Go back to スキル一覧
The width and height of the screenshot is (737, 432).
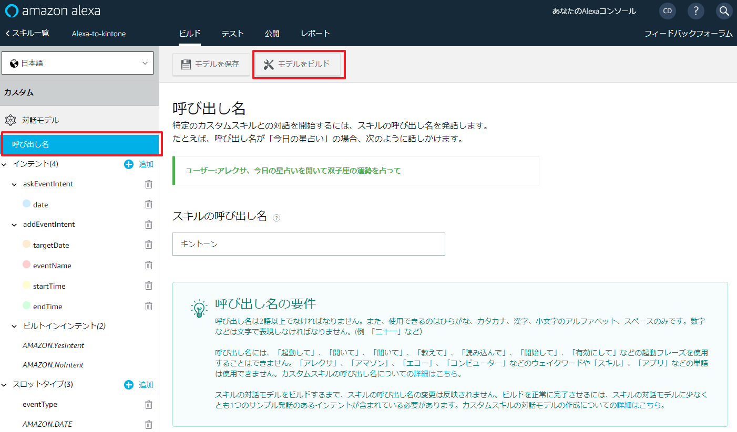[27, 33]
